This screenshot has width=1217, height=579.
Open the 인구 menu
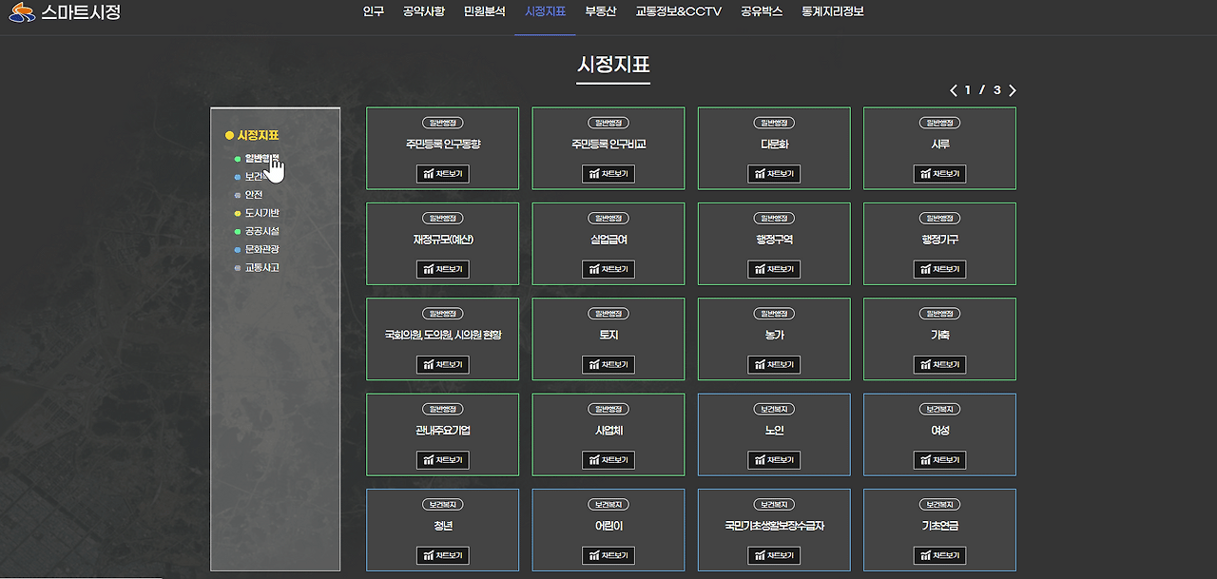pos(374,11)
